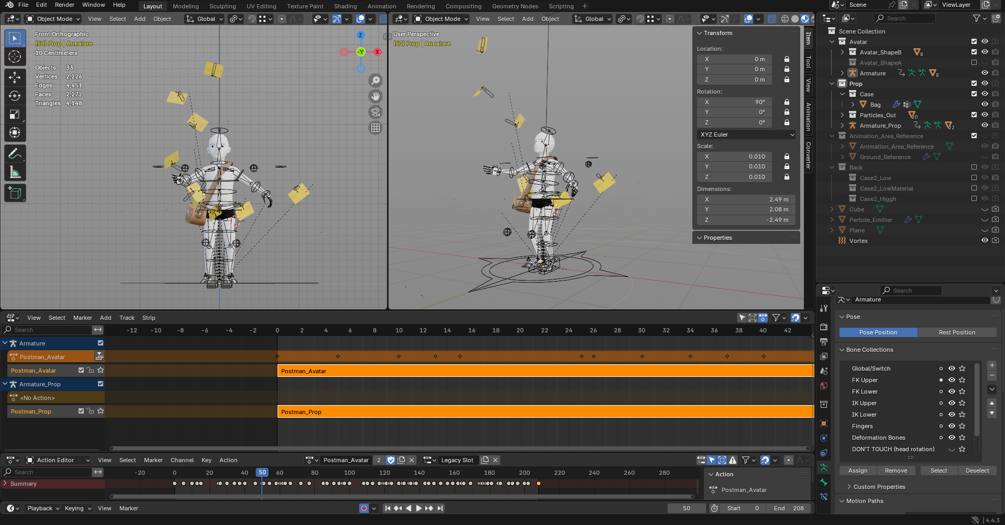This screenshot has width=1005, height=525.
Task: Click the End frame field showing 208
Action: [789, 508]
